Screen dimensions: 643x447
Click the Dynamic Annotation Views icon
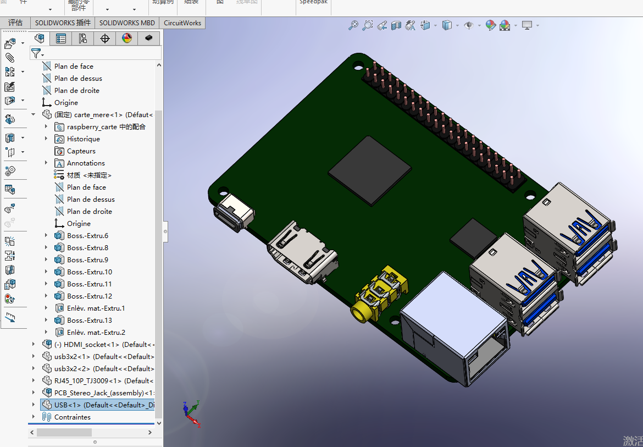[410, 25]
